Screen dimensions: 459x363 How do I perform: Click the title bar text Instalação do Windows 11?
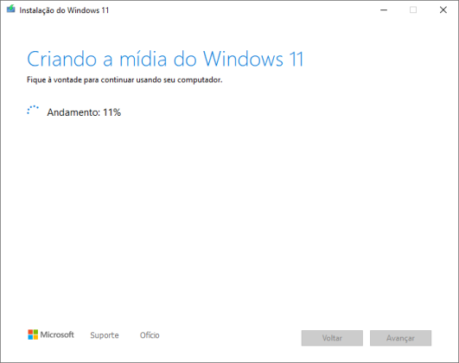click(64, 10)
